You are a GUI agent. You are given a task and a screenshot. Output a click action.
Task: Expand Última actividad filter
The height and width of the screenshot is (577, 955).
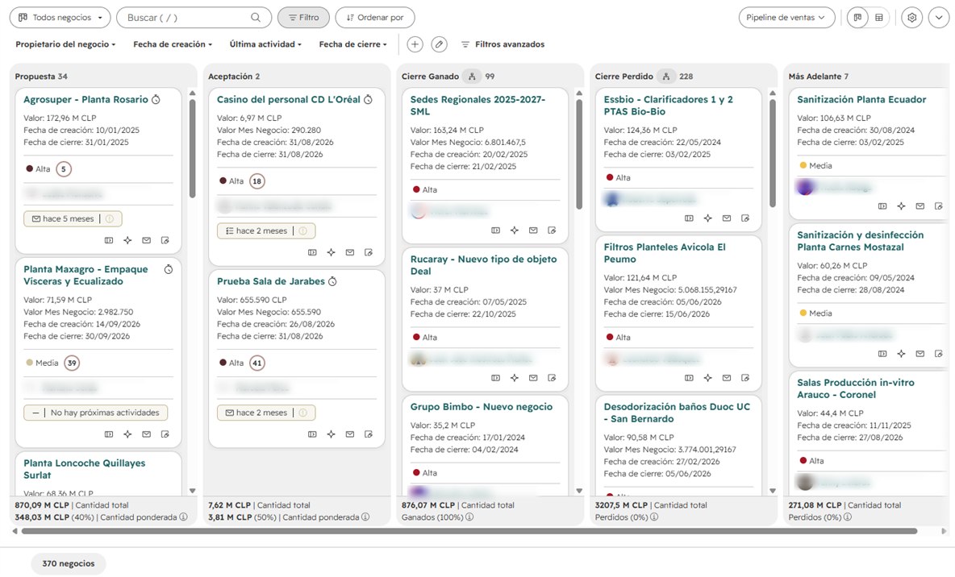pyautogui.click(x=265, y=44)
